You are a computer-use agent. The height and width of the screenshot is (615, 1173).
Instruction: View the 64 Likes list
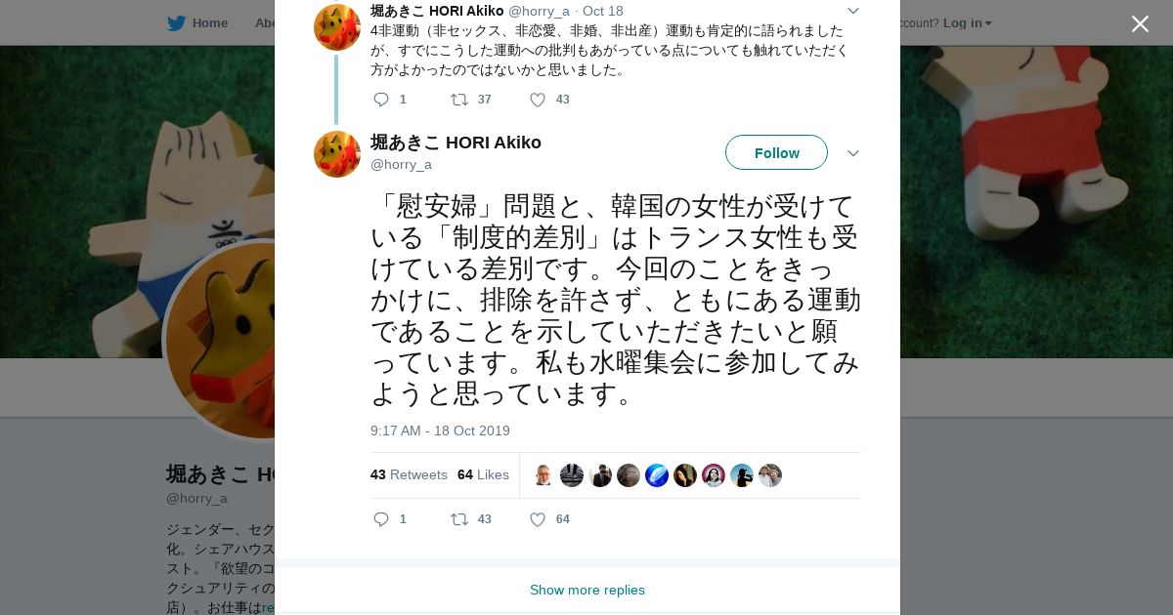[x=483, y=474]
